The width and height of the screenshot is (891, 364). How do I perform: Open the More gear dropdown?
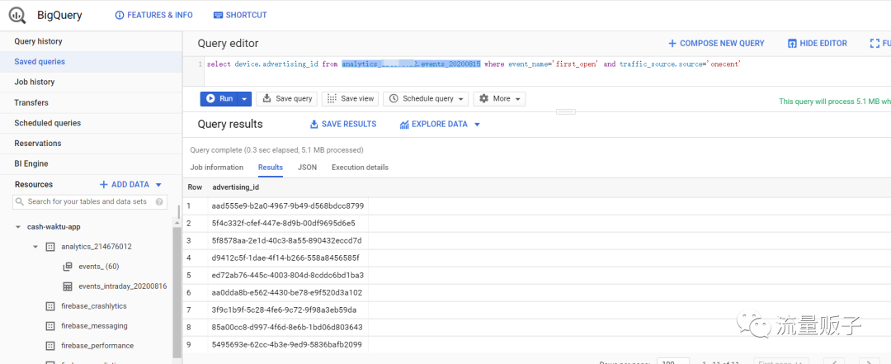499,99
